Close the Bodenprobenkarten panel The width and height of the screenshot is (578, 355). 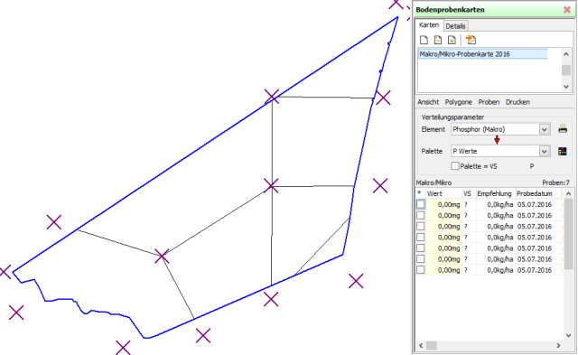567,10
